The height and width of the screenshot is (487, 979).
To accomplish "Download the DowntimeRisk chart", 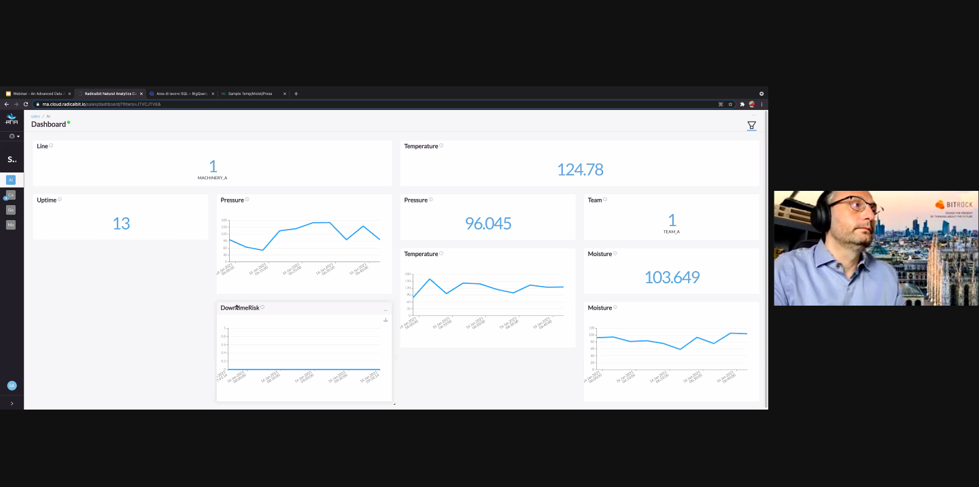I will pyautogui.click(x=385, y=319).
